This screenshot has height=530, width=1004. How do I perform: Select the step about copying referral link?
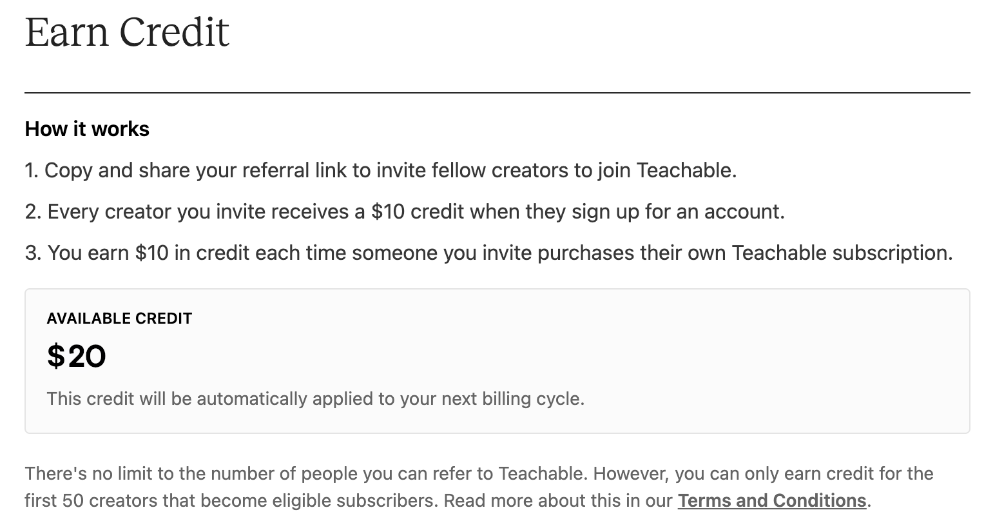coord(380,170)
